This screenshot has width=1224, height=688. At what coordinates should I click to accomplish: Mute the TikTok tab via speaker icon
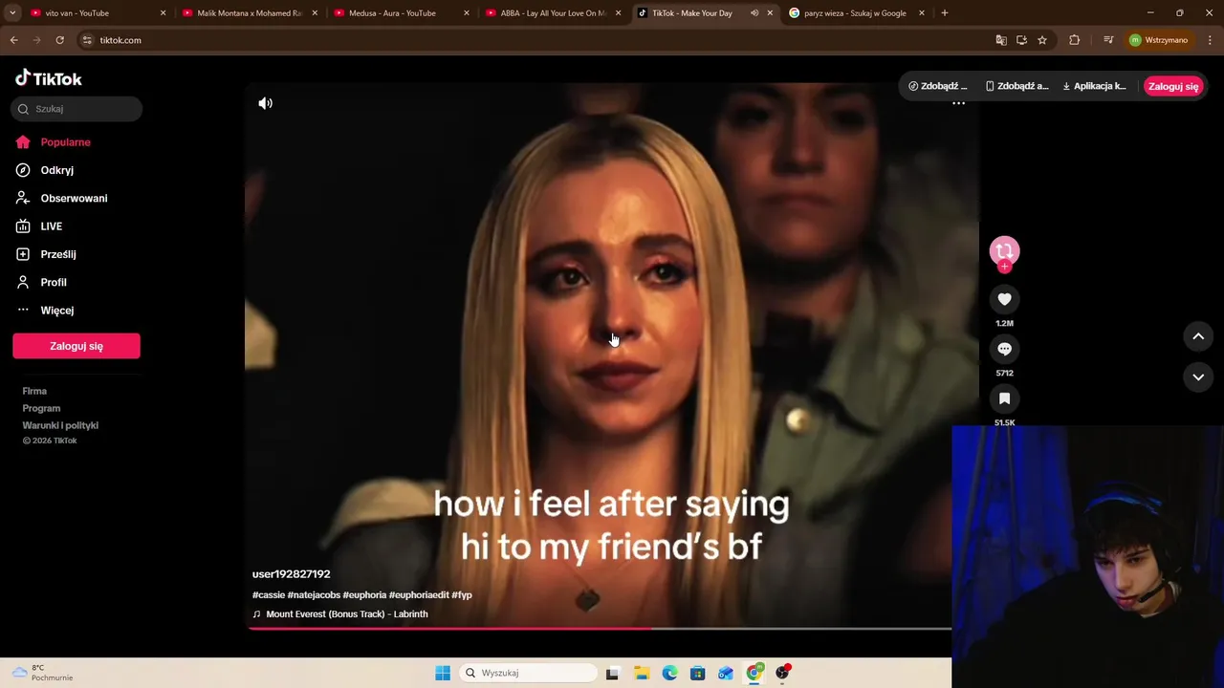754,13
